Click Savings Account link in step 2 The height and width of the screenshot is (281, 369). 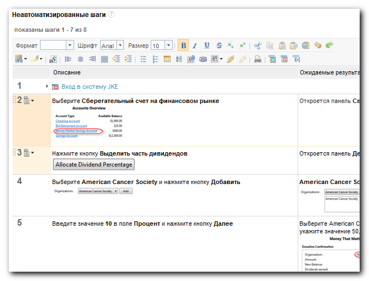(x=66, y=136)
